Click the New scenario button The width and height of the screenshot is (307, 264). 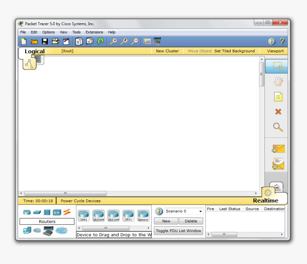[x=166, y=221]
